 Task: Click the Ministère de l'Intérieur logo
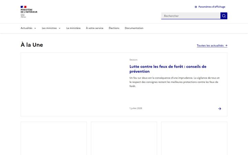29,12
